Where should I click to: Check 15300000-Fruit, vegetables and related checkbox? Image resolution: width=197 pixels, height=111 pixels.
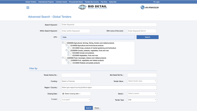point(67,60)
